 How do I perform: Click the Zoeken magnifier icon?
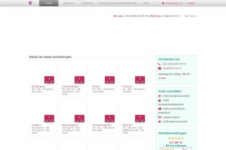click(186, 16)
